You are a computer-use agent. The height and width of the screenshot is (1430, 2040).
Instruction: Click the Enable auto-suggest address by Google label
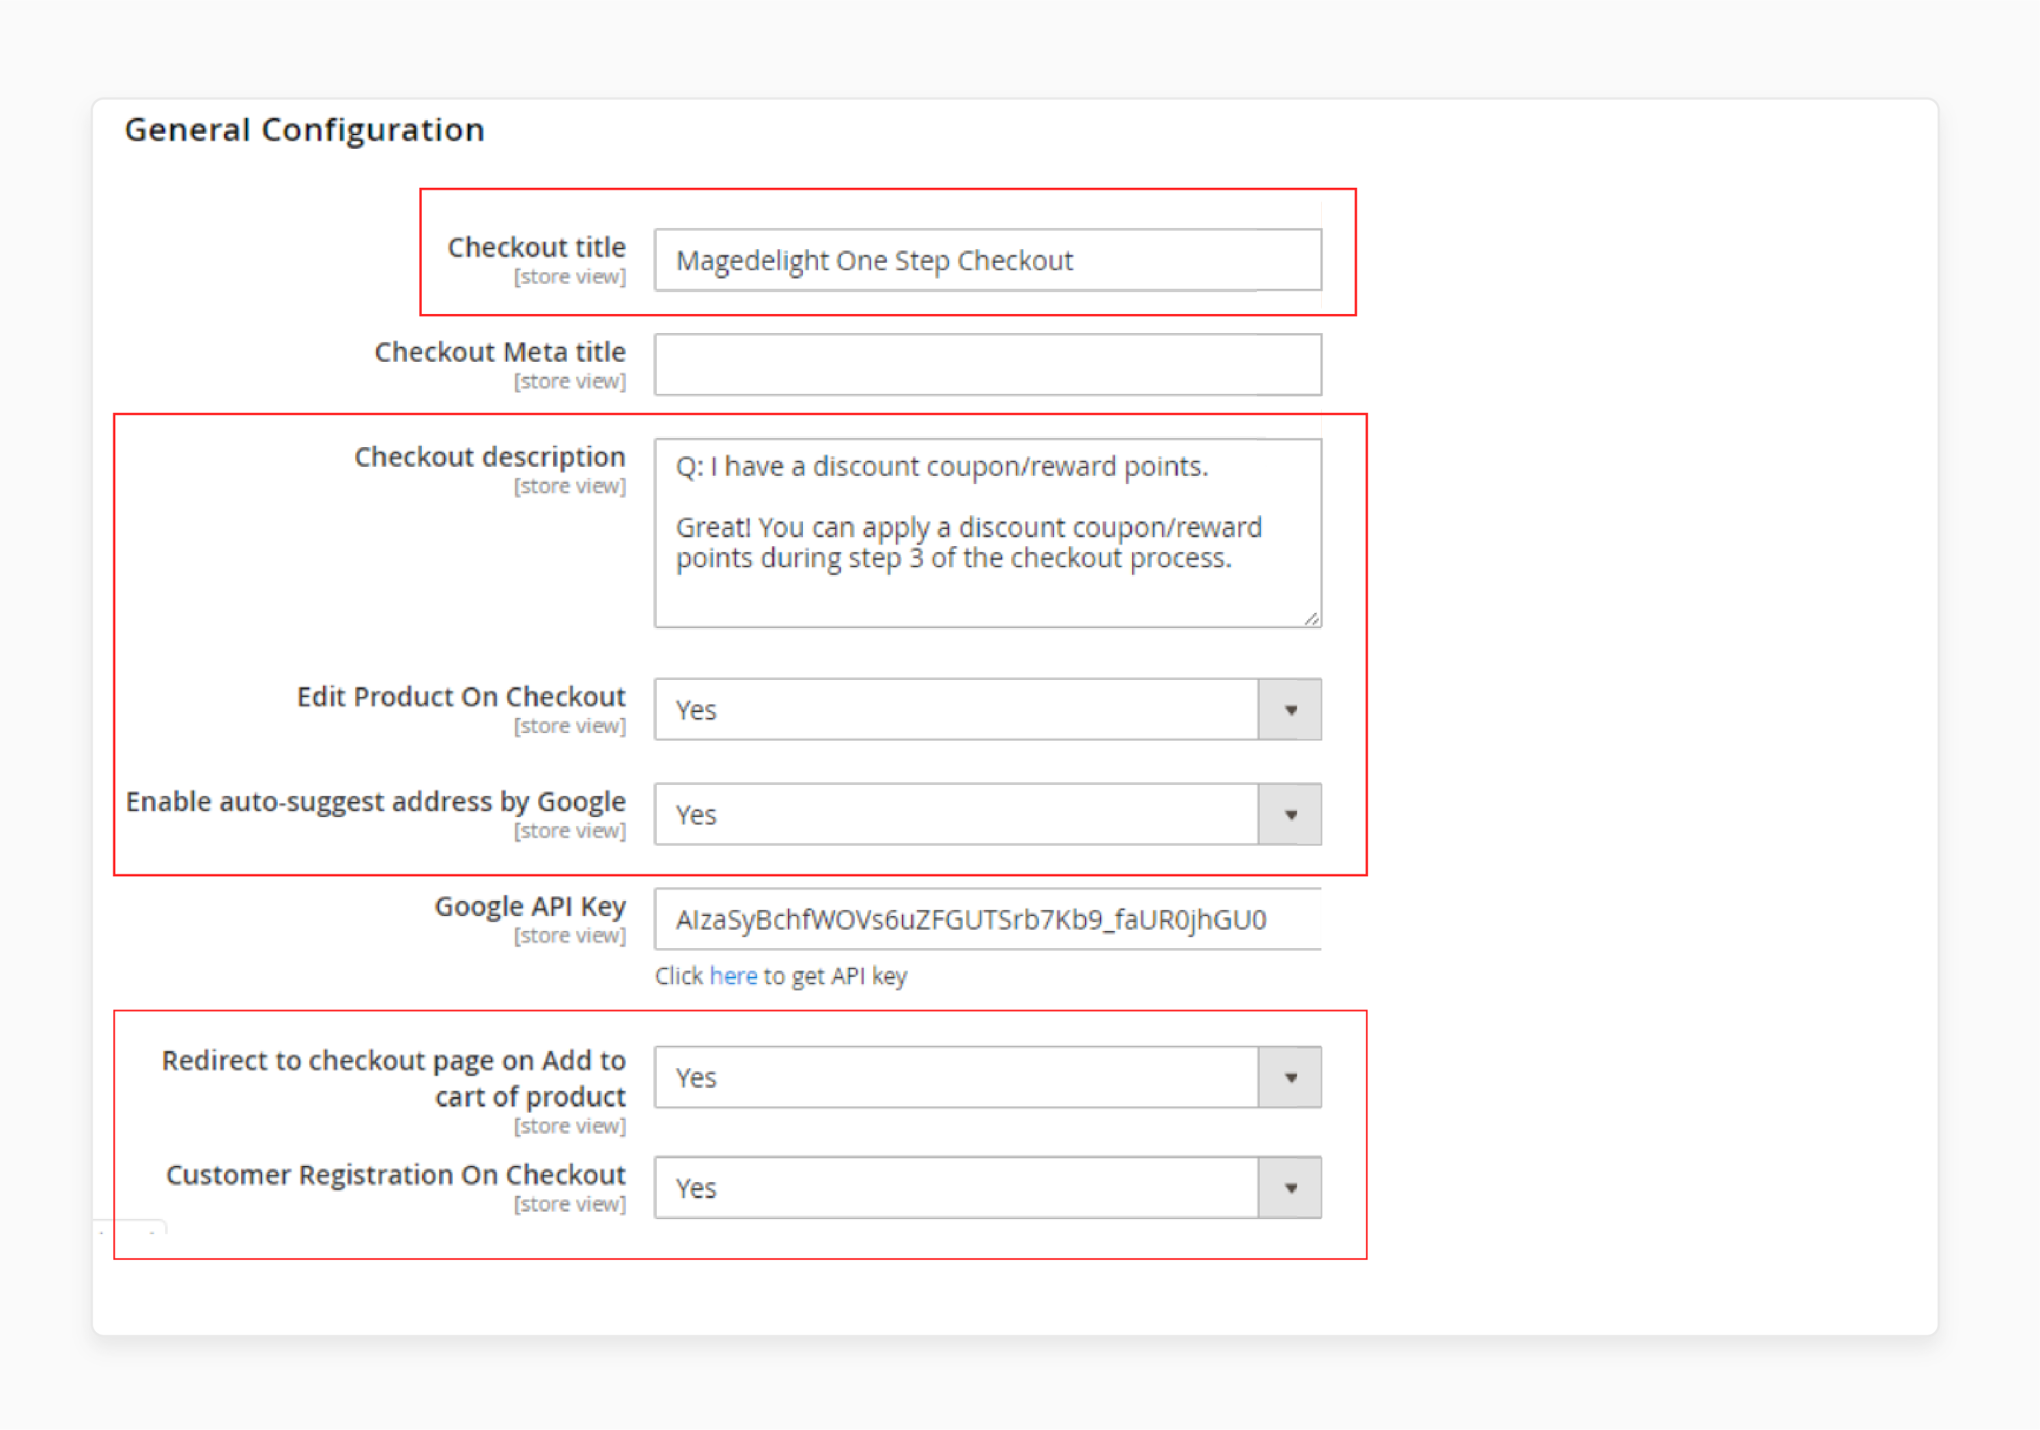click(376, 801)
